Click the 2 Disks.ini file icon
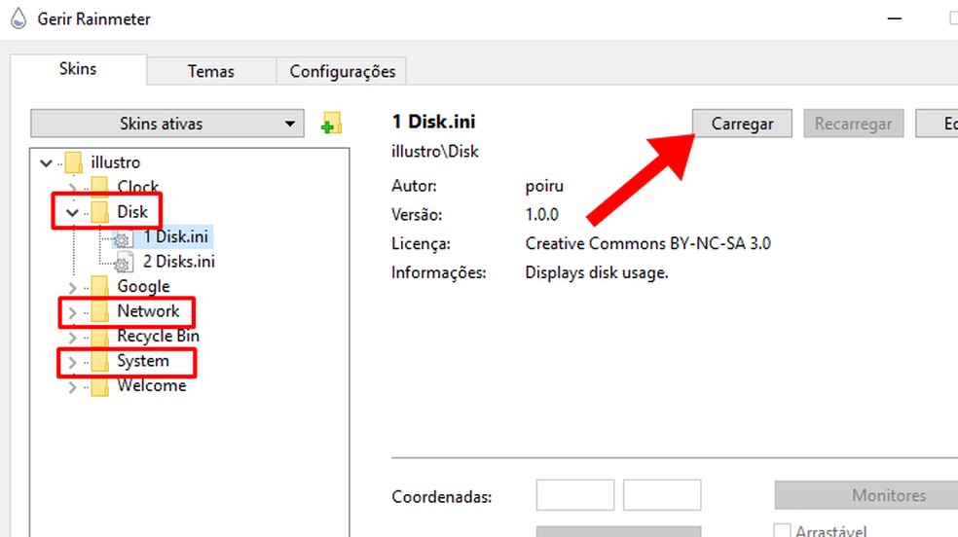The width and height of the screenshot is (958, 537). click(x=123, y=262)
